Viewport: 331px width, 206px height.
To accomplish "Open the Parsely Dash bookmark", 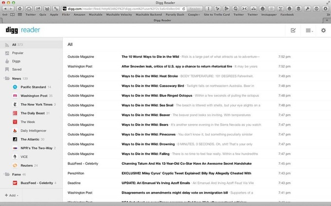I will coord(175,15).
